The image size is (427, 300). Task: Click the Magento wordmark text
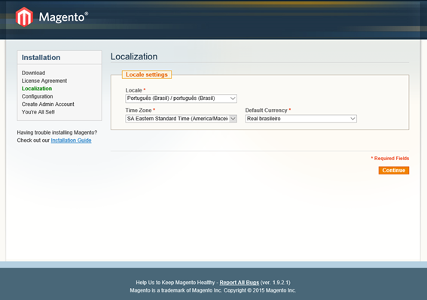pos(63,17)
